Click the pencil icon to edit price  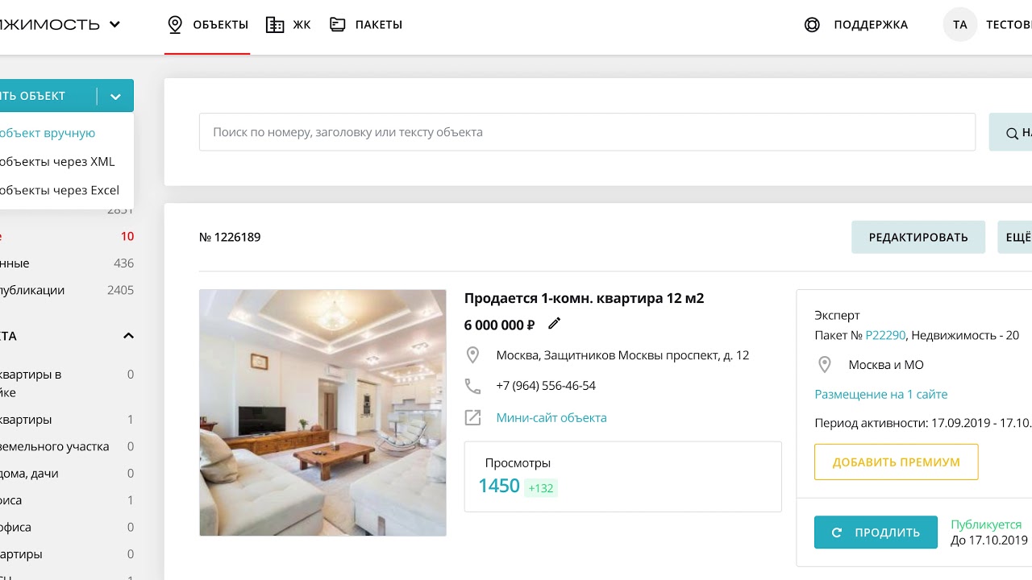[x=554, y=324]
